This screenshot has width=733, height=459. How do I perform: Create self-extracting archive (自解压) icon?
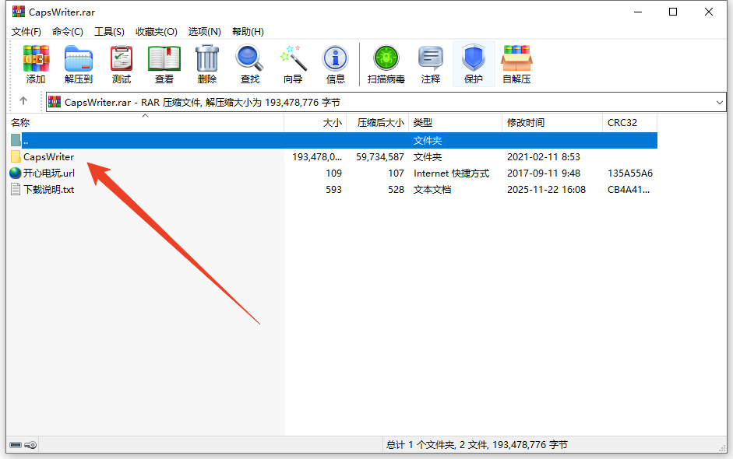(516, 64)
